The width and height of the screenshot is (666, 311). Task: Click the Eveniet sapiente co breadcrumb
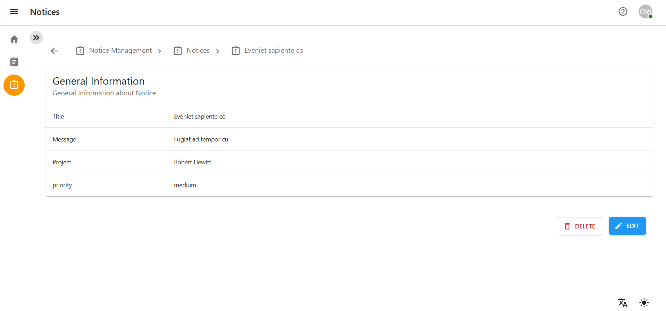[273, 51]
